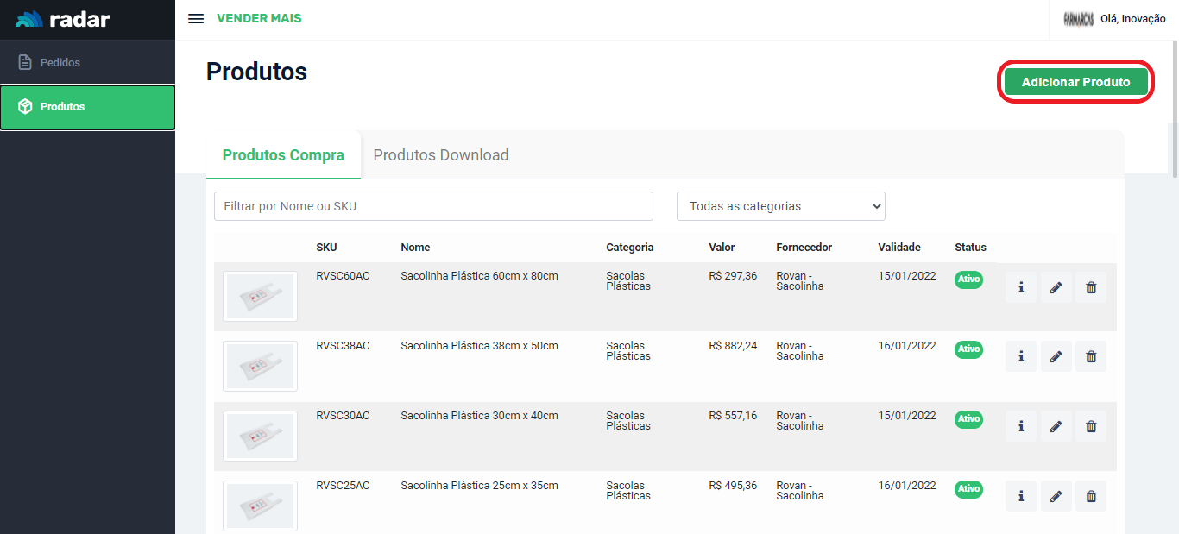
Task: Edit product with SKU RVSC60AC
Action: coord(1056,287)
